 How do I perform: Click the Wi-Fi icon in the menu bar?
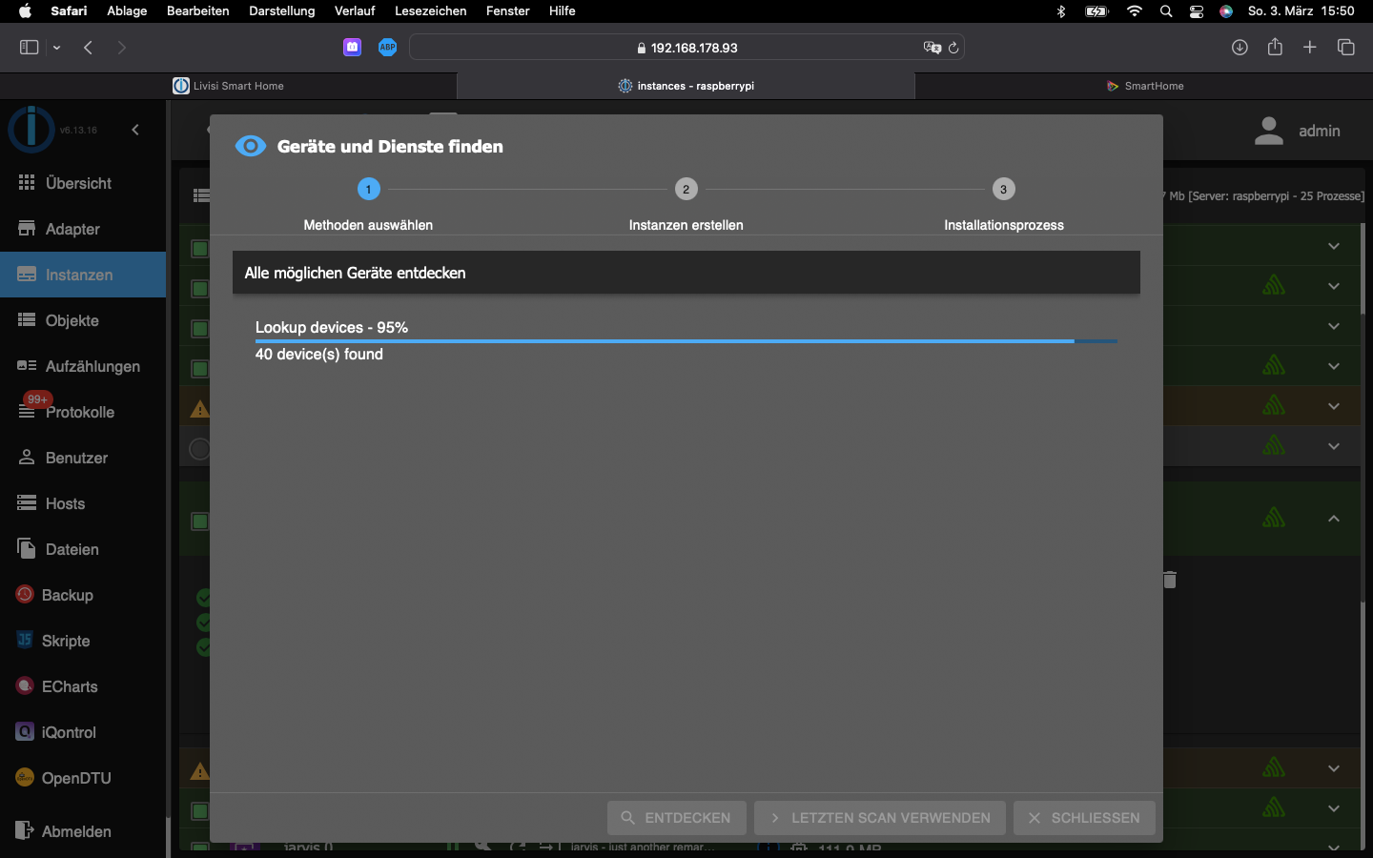[x=1134, y=10]
